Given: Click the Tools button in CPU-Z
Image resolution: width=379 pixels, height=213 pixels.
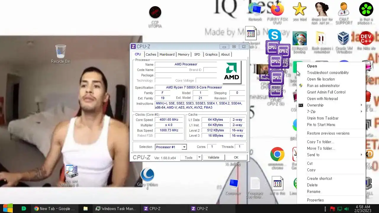Looking at the screenshot, I should (189, 158).
